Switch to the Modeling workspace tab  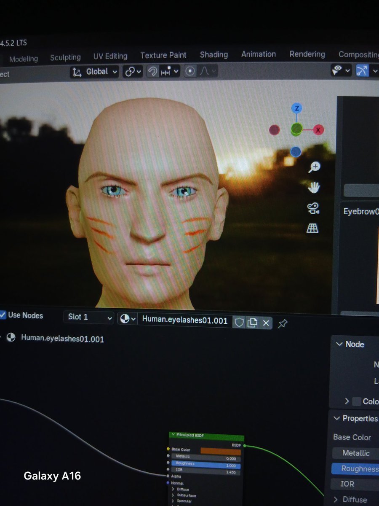point(24,59)
